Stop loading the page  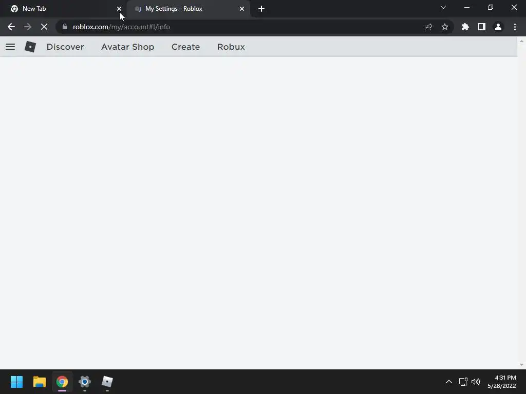coord(44,27)
